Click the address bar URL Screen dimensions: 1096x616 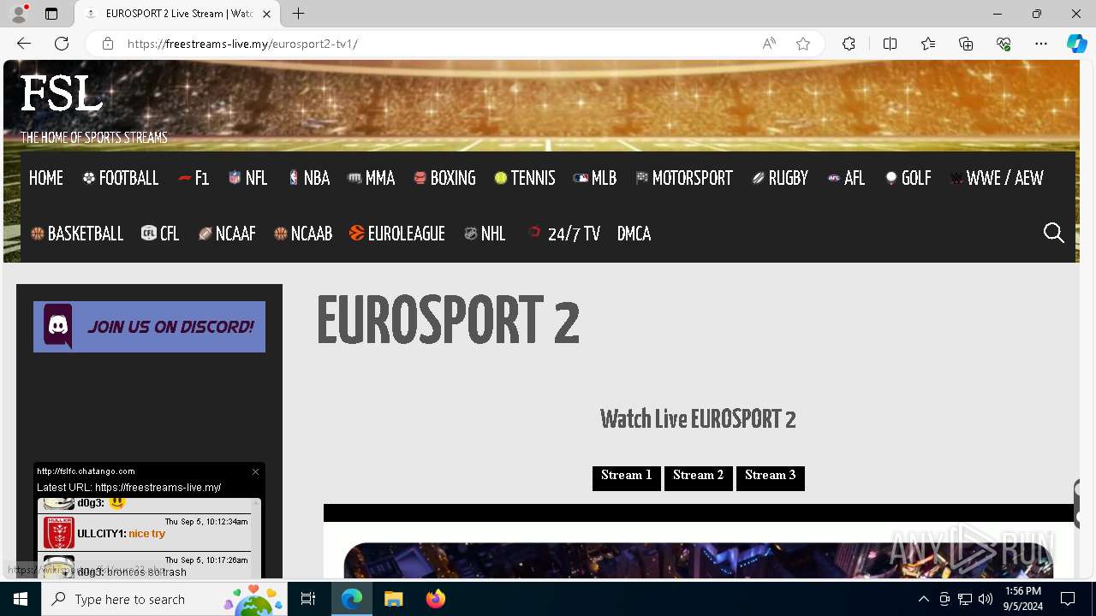tap(242, 44)
